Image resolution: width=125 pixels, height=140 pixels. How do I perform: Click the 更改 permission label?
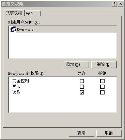click(x=16, y=87)
